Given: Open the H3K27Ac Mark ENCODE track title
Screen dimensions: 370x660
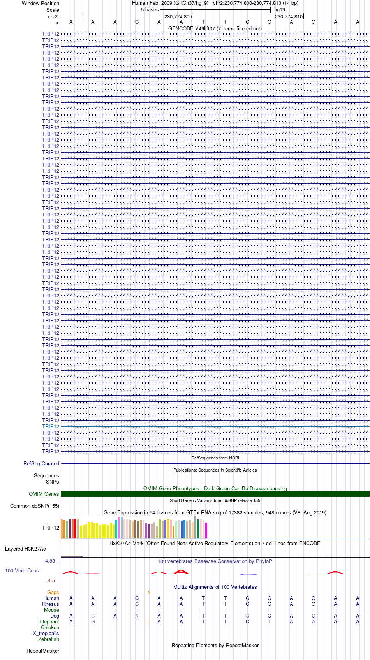Looking at the screenshot, I should coord(215,543).
